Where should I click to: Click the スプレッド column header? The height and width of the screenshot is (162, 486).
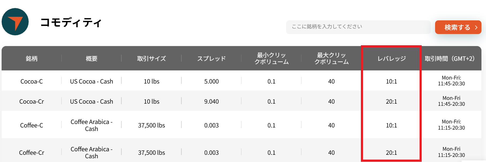[211, 58]
